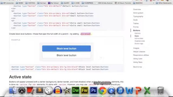Launch iTunes from the dock
Screen dimensions: 173x97
[120, 91]
